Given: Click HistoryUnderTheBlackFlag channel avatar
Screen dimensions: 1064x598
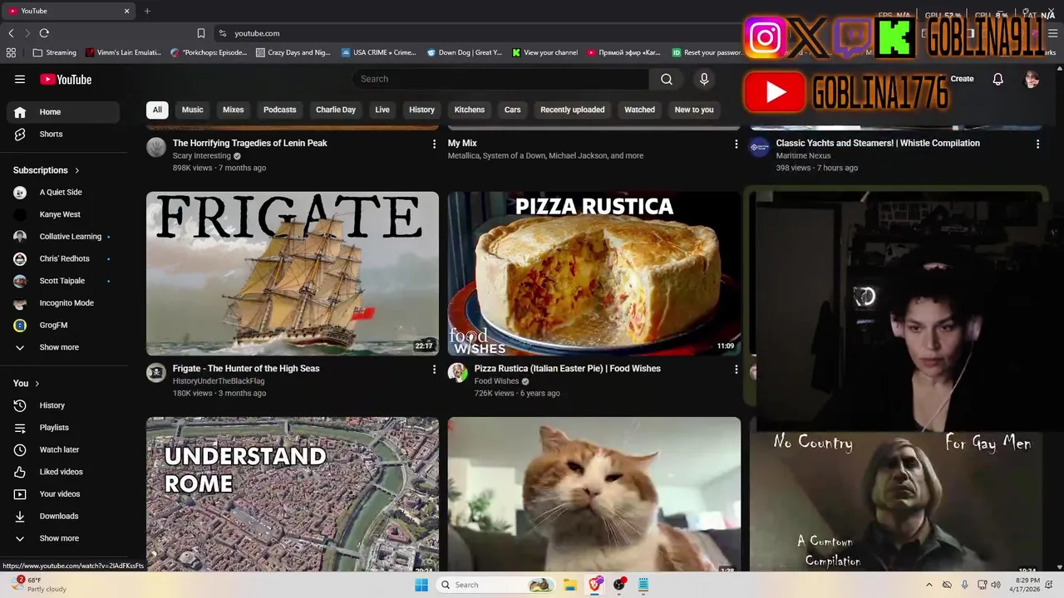Looking at the screenshot, I should tap(156, 372).
